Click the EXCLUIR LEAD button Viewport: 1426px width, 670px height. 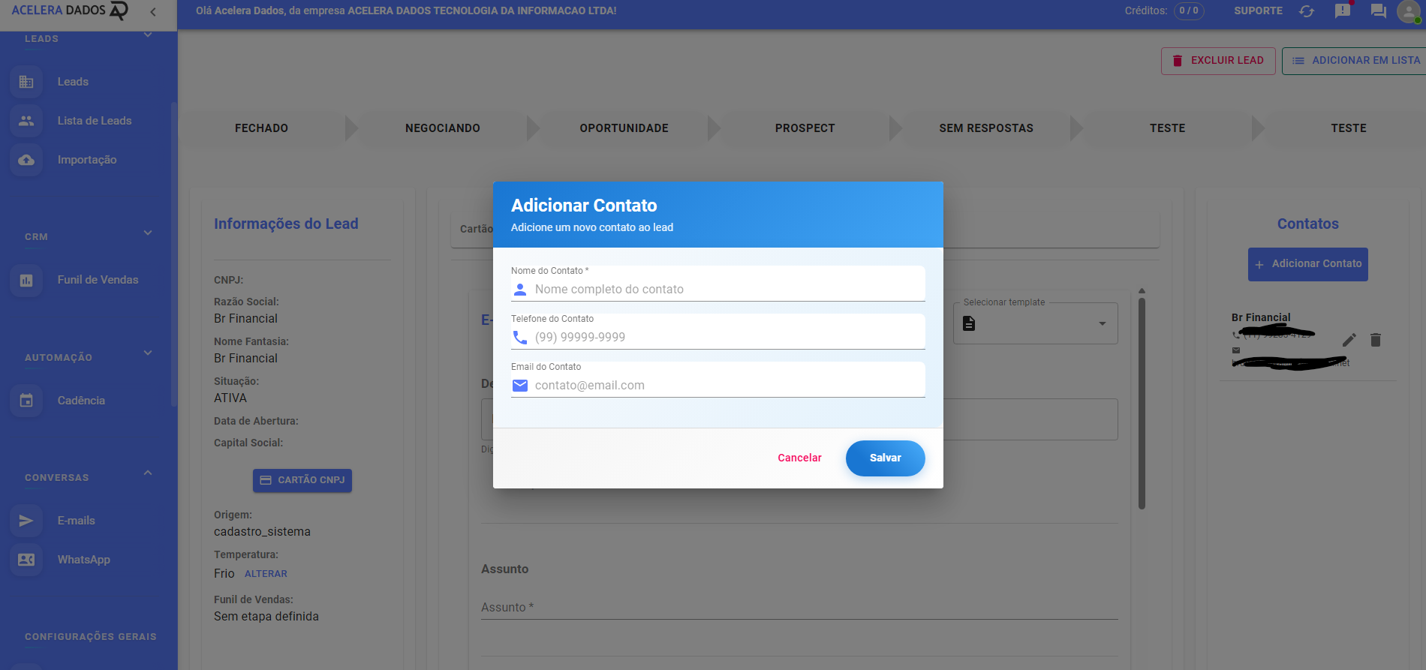click(x=1218, y=61)
